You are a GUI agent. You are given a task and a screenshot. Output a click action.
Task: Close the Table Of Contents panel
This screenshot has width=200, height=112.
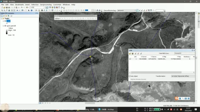38,13
